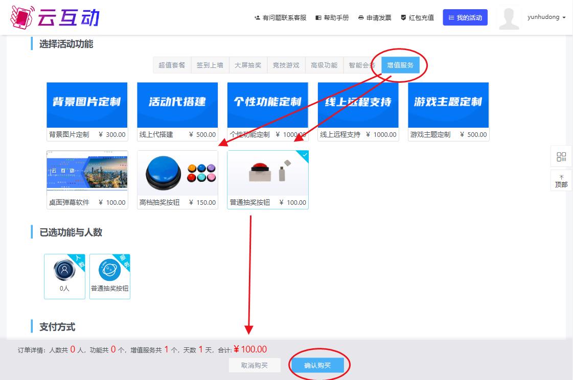This screenshot has width=573, height=380.
Task: Select the 0人 people count icon
Action: (x=64, y=271)
